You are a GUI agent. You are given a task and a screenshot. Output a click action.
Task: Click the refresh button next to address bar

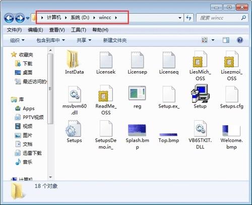pos(188,18)
